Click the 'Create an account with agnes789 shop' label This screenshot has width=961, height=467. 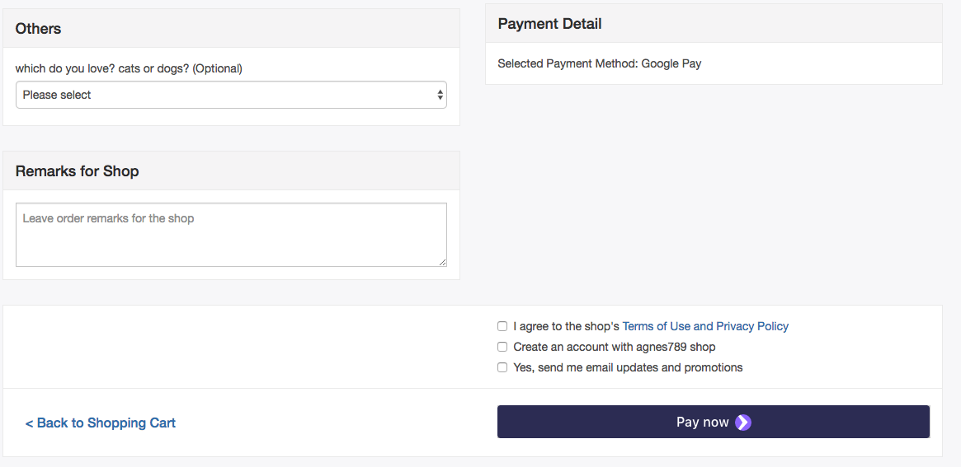click(614, 347)
